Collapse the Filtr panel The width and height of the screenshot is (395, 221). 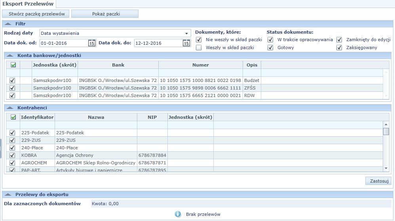(x=8, y=24)
